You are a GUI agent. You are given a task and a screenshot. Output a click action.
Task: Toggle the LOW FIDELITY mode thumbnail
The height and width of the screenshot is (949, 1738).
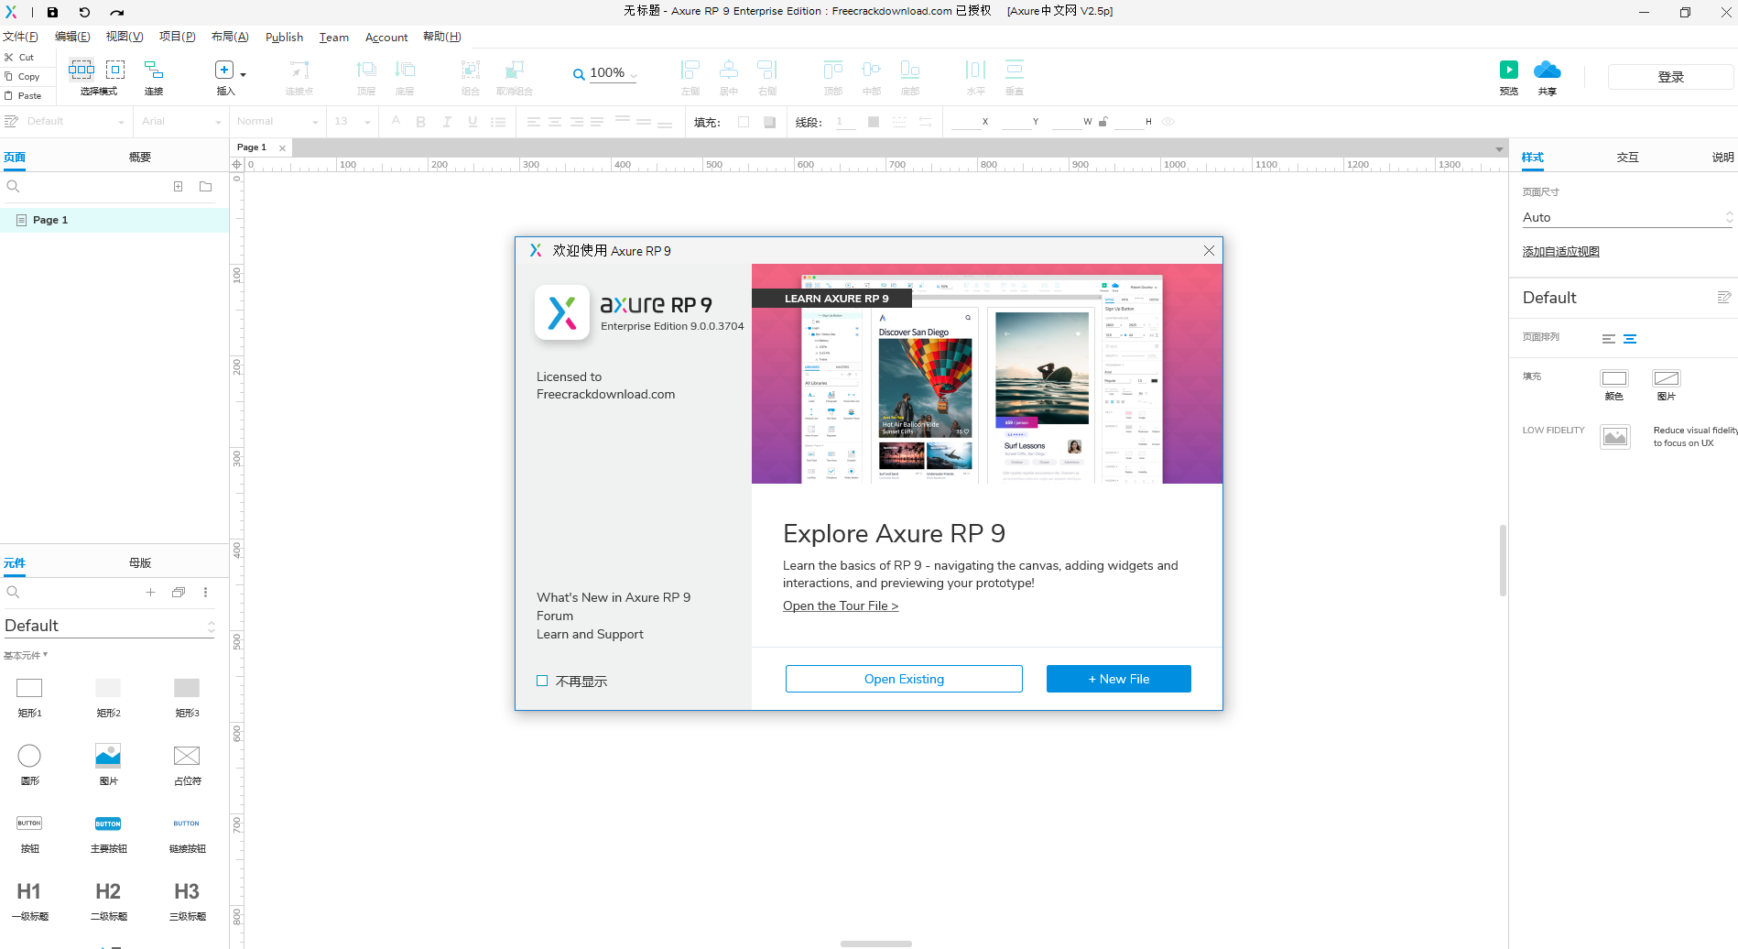(x=1614, y=436)
